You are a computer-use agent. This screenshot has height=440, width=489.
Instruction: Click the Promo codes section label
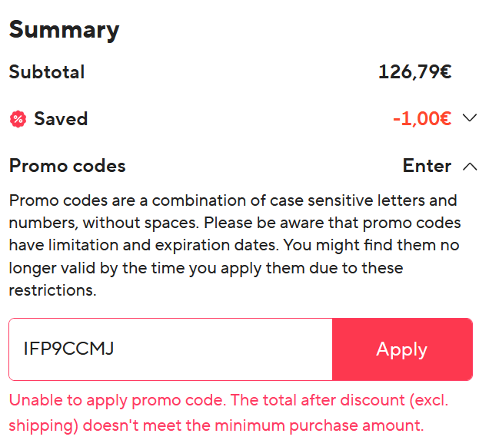tap(67, 166)
